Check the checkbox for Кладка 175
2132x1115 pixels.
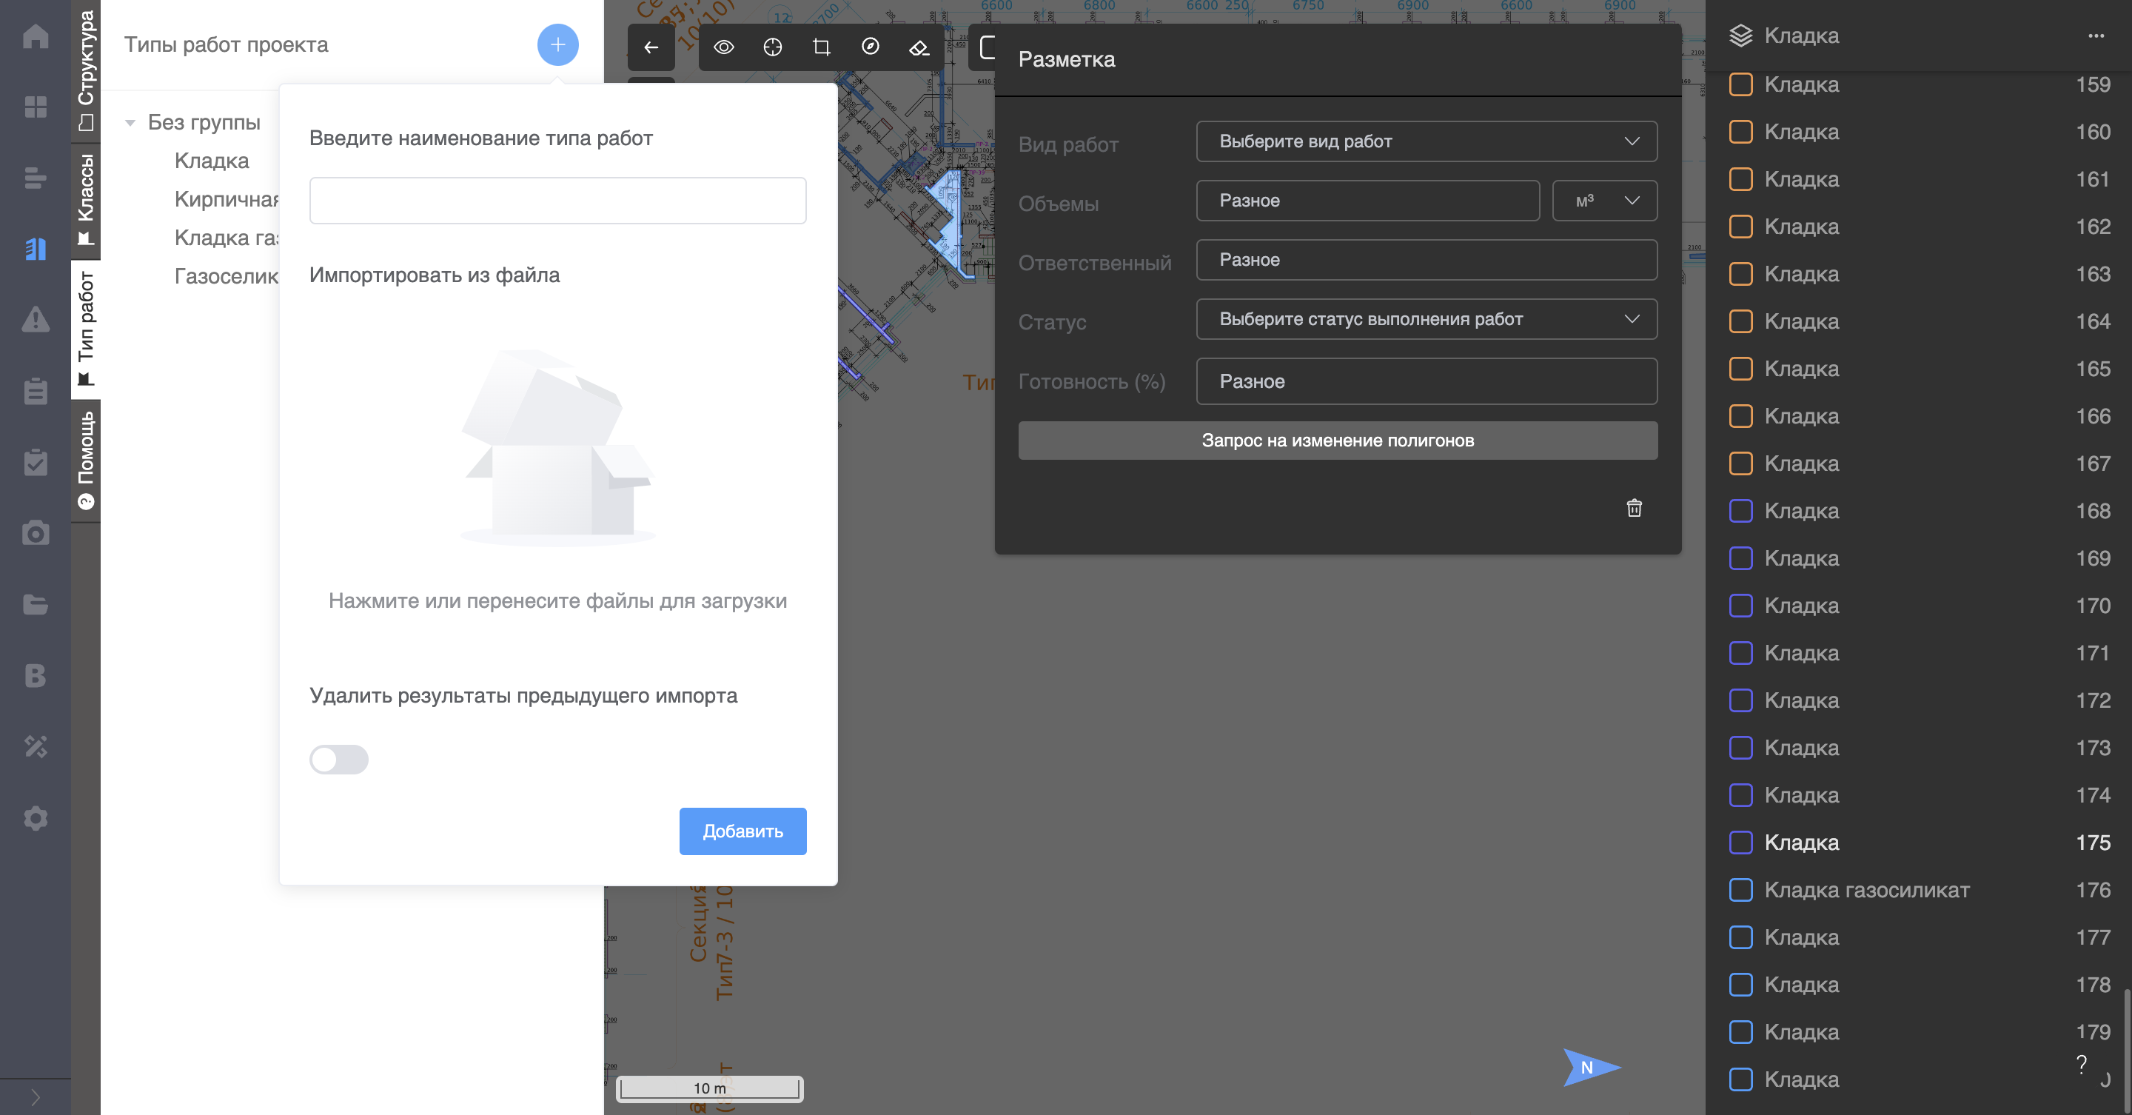(x=1741, y=843)
